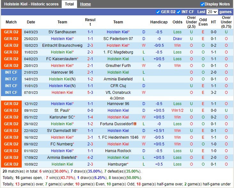The width and height of the screenshot is (234, 188).
Task: Open SC Paderborn 07 team link
Action: 118,39
